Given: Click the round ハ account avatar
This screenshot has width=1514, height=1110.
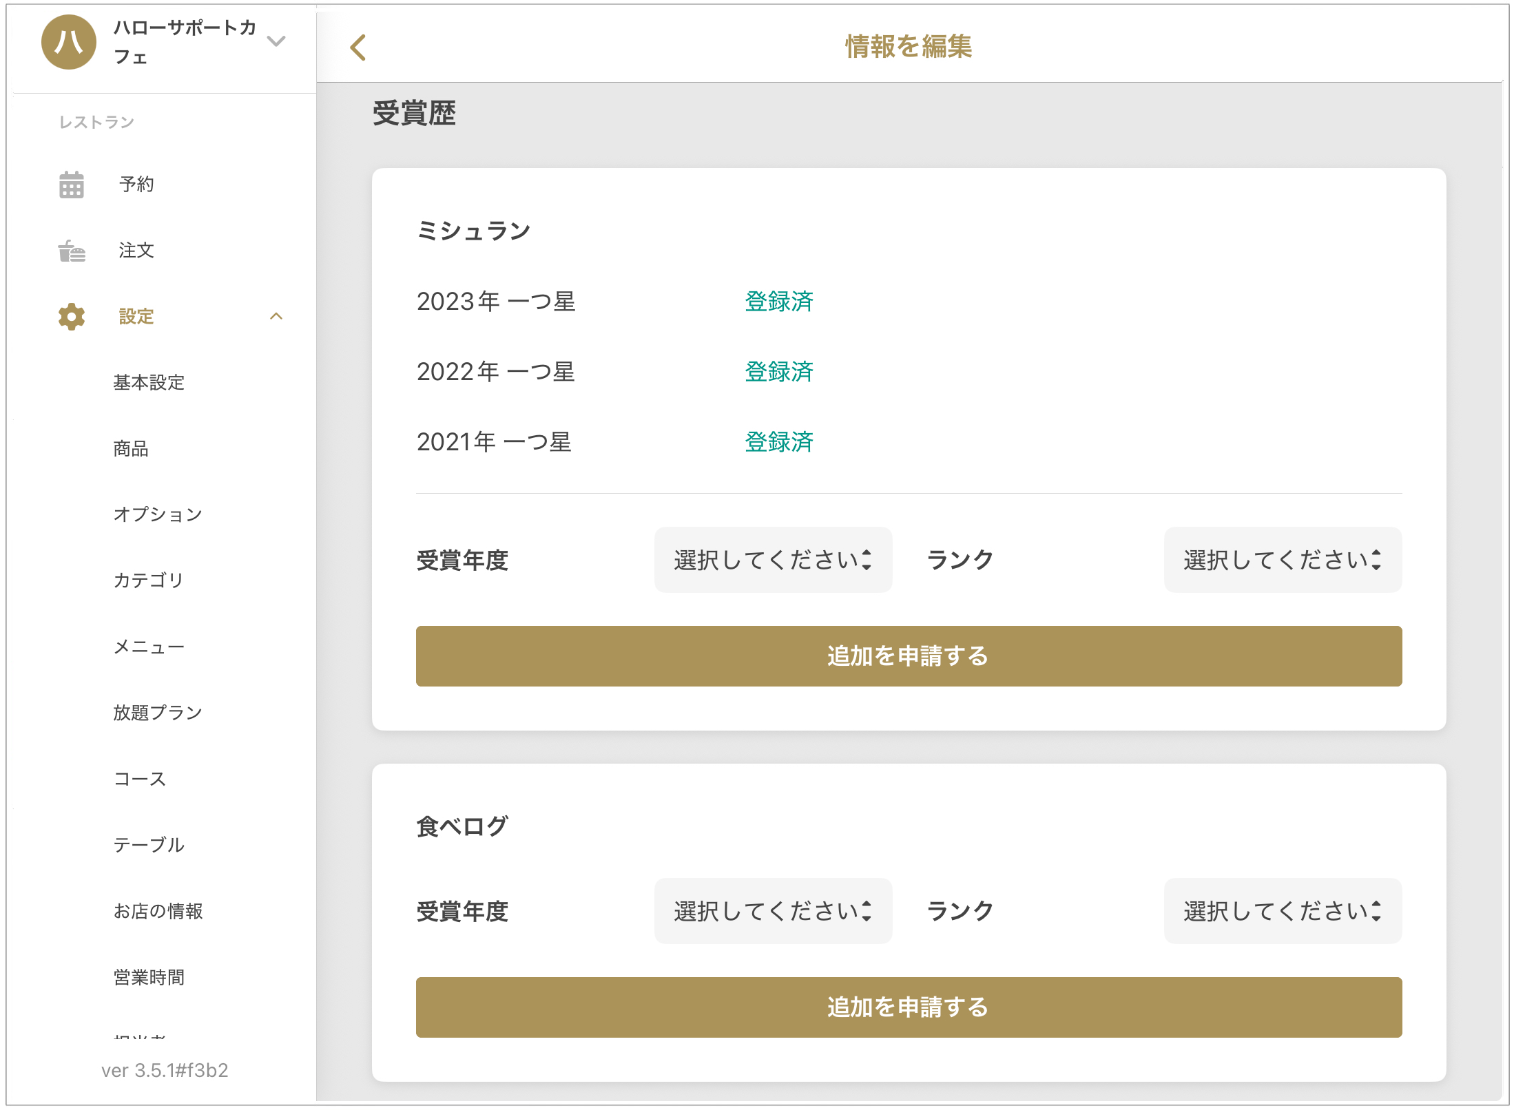Looking at the screenshot, I should point(68,43).
